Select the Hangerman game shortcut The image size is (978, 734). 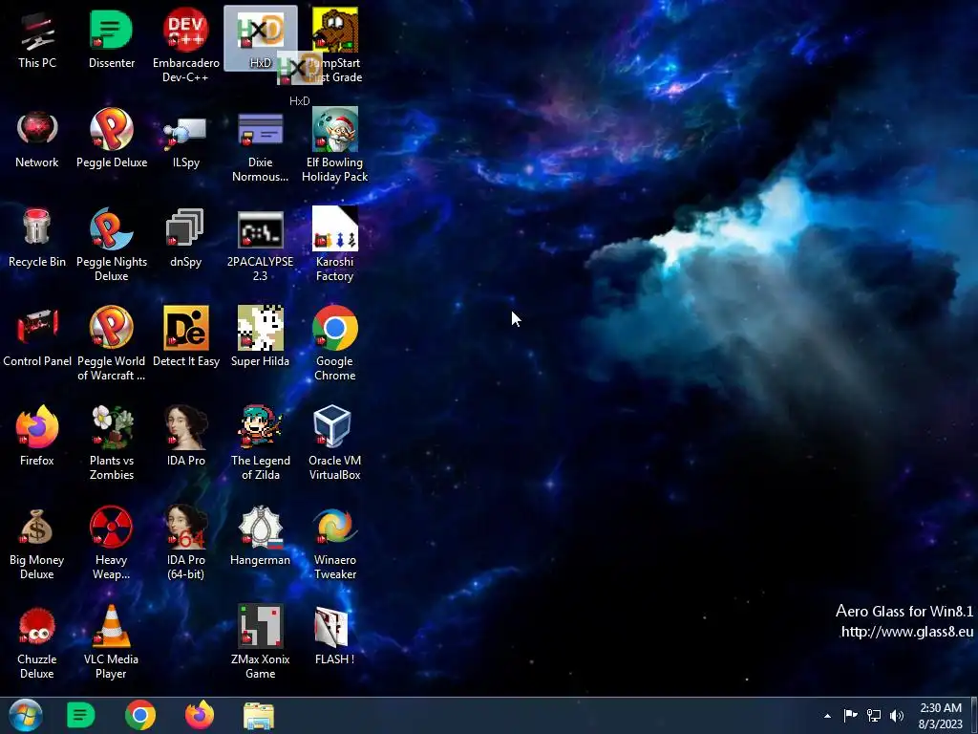(260, 536)
